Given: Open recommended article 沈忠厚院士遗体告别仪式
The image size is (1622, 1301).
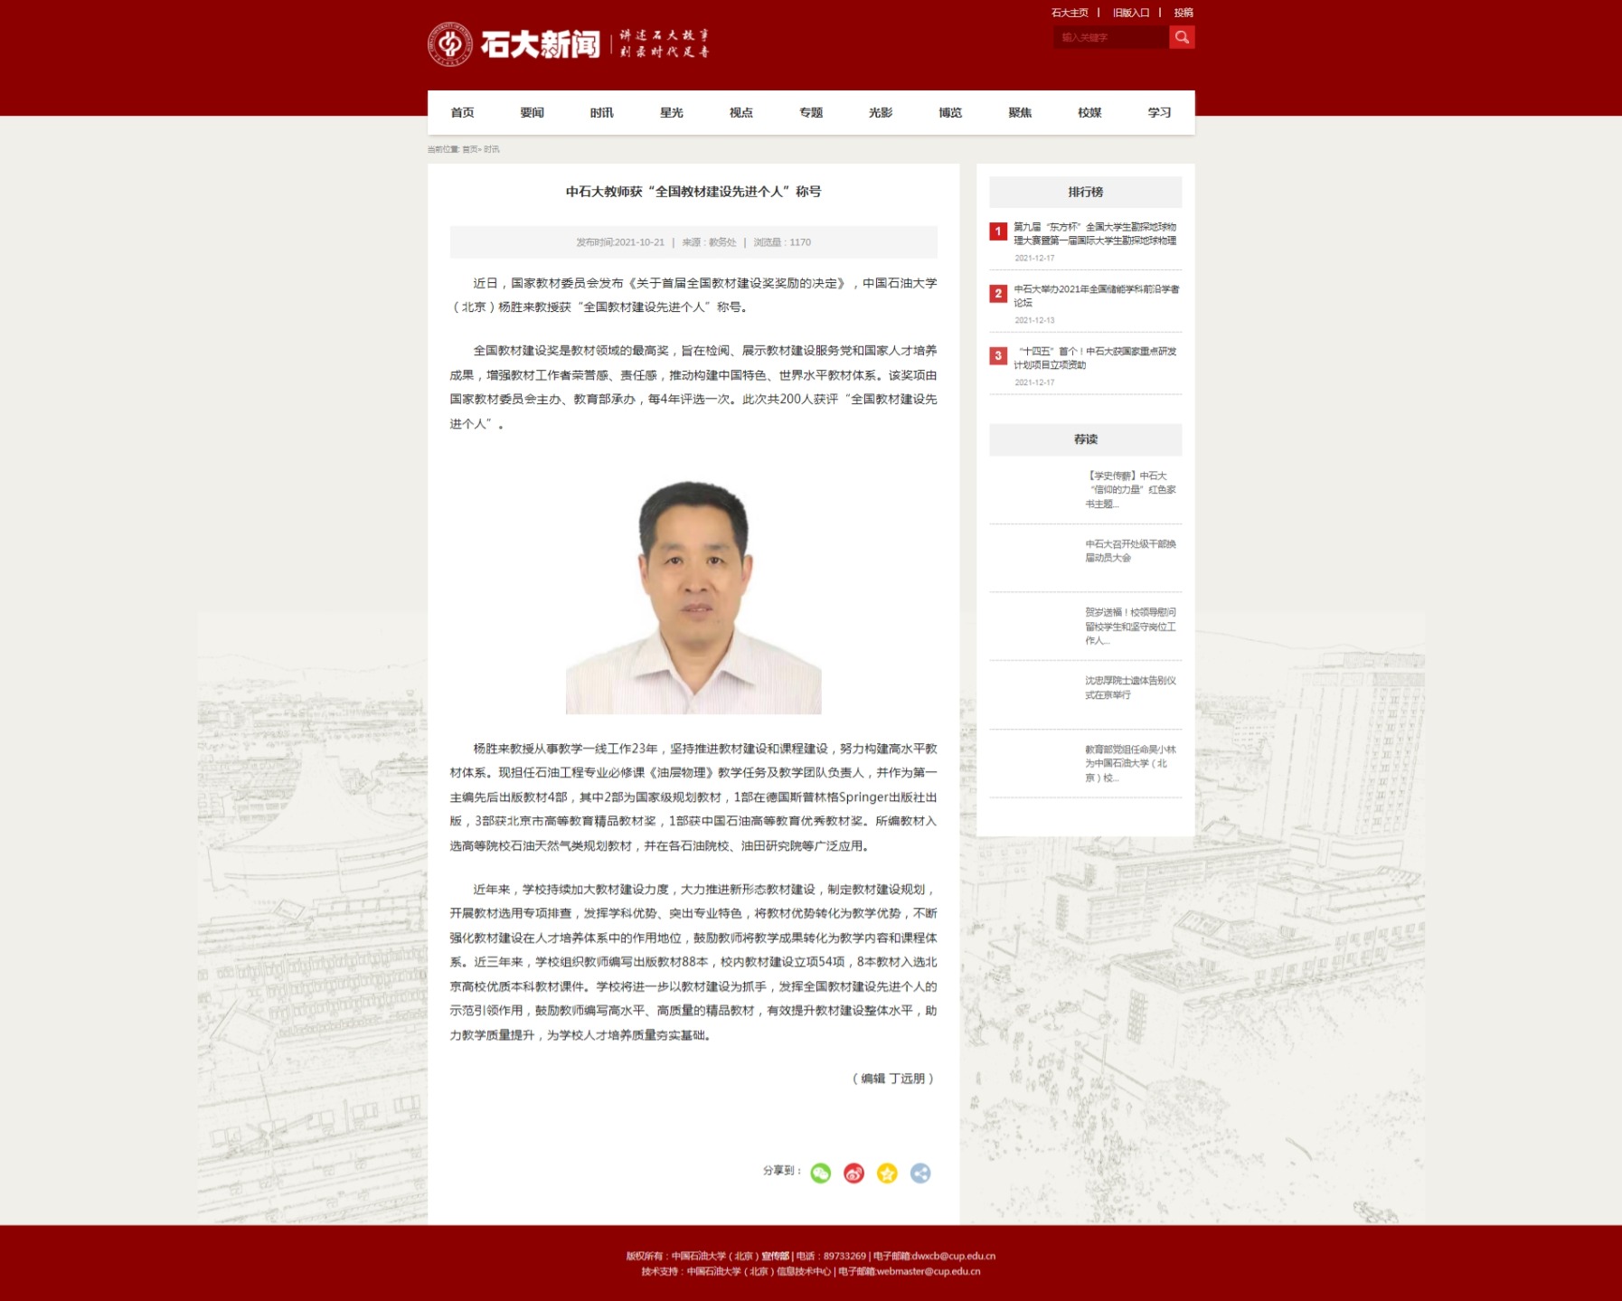Looking at the screenshot, I should pos(1129,687).
